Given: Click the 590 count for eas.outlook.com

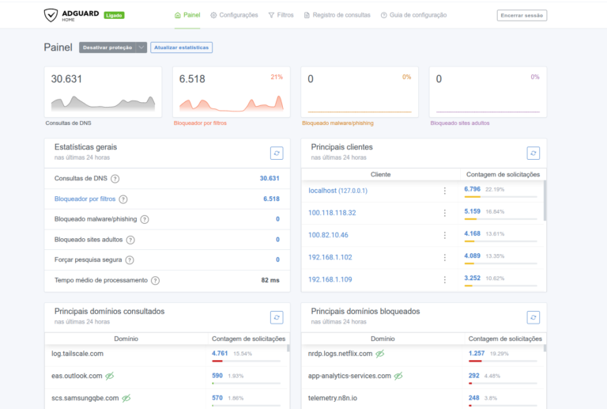Looking at the screenshot, I should (x=217, y=375).
